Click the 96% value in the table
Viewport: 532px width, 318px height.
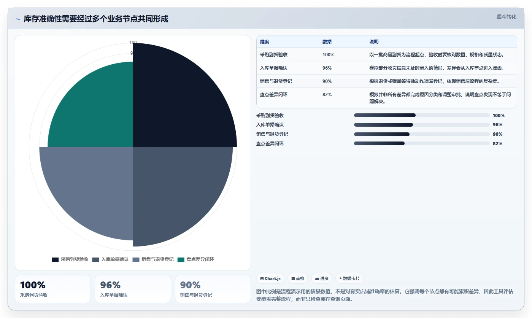(327, 68)
